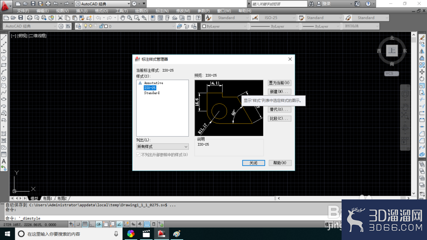
Task: Open the Windows Start button
Action: coord(7,234)
